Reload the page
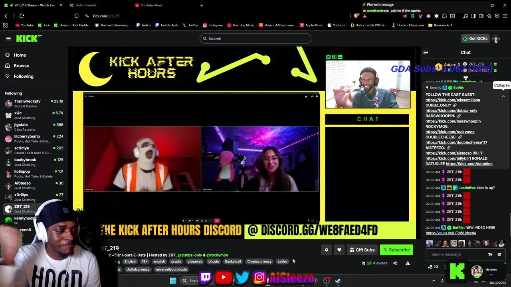 pyautogui.click(x=22, y=16)
